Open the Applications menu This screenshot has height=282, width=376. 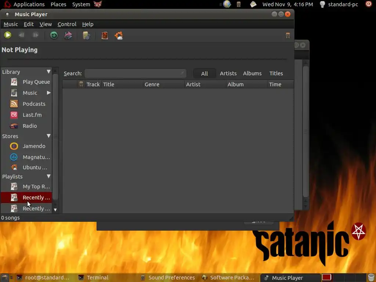(29, 4)
